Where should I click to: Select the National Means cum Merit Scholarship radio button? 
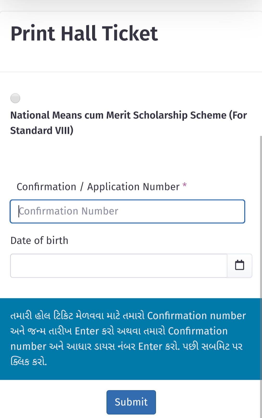[15, 98]
